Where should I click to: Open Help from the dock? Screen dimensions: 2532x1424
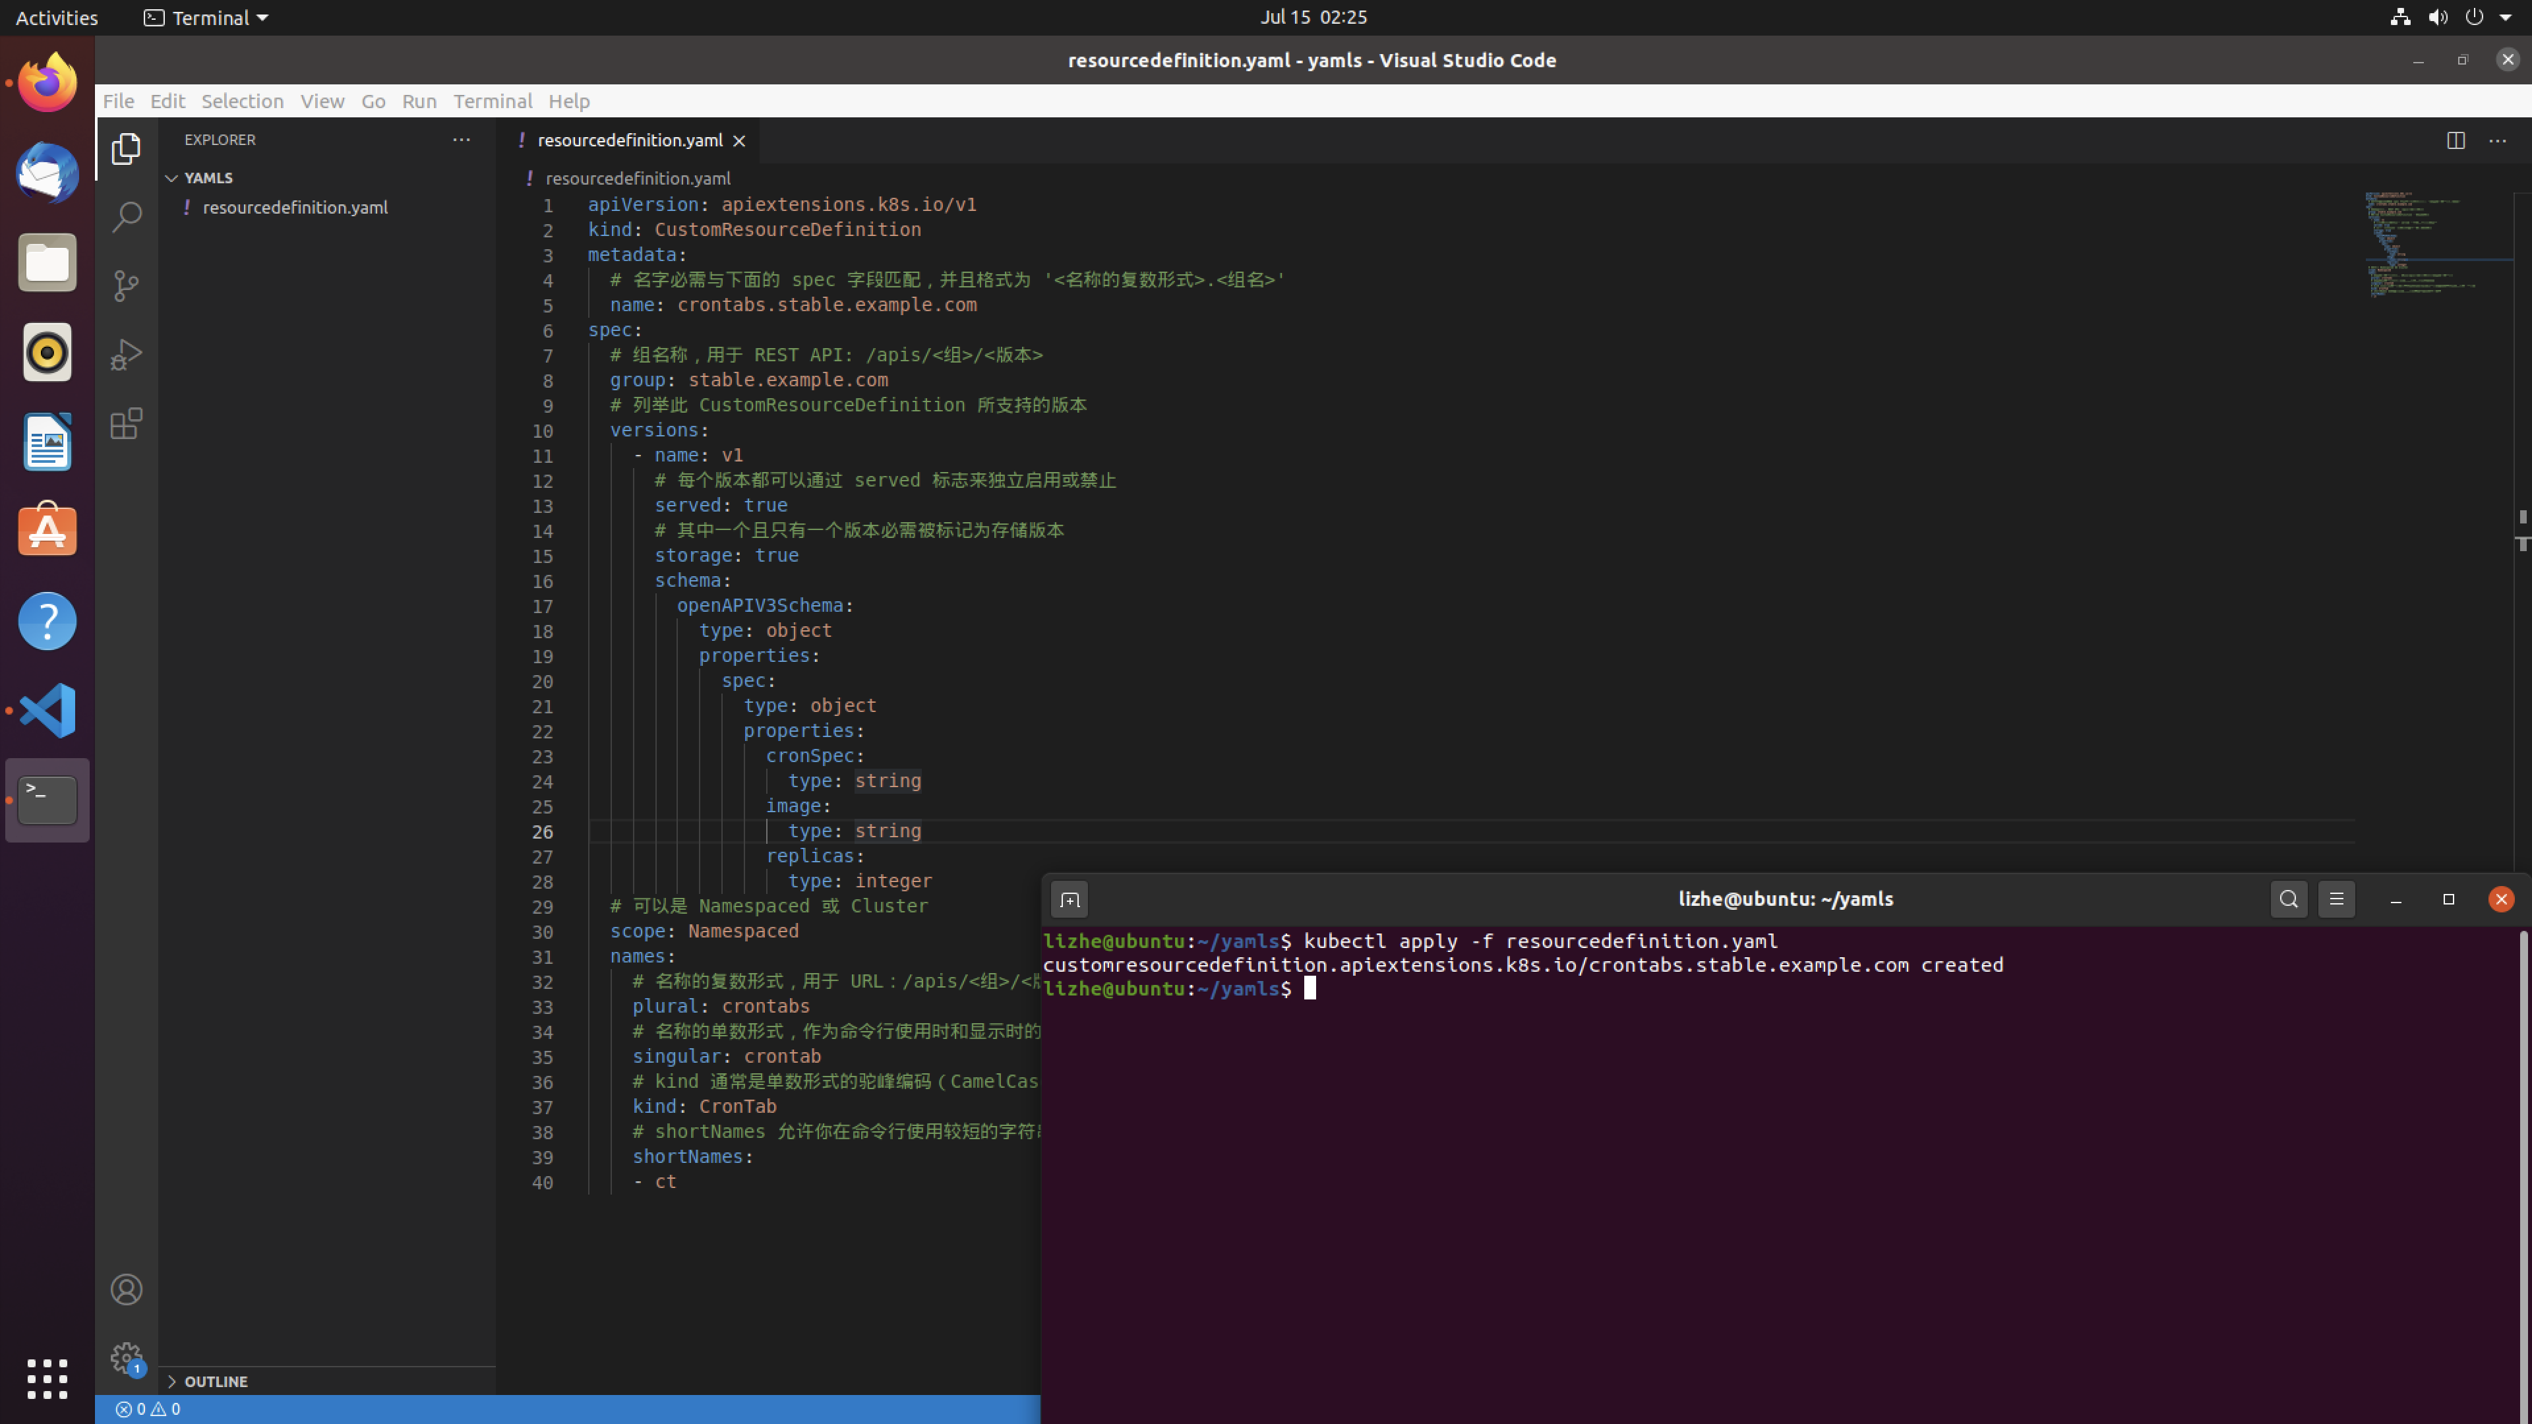pos(47,620)
